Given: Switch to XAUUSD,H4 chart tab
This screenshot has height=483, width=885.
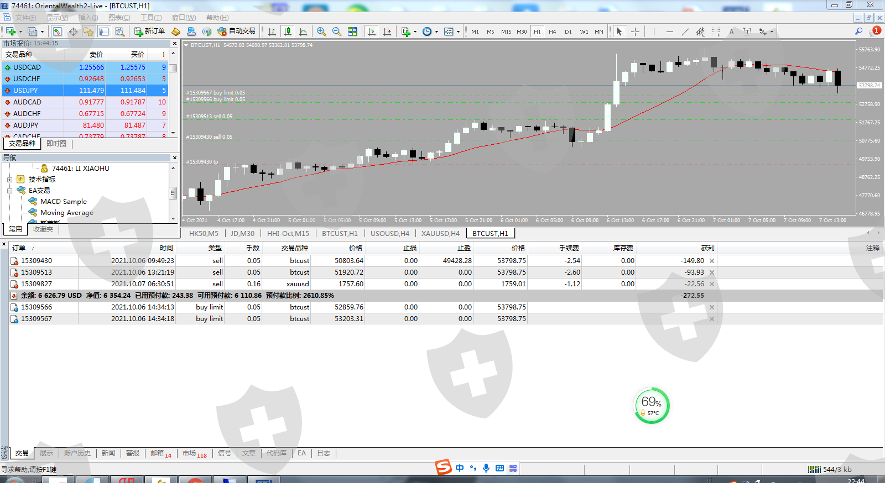Looking at the screenshot, I should tap(440, 234).
